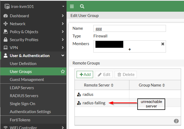Click inside the Members selection box
This screenshot has height=129, width=184.
pos(130,46)
